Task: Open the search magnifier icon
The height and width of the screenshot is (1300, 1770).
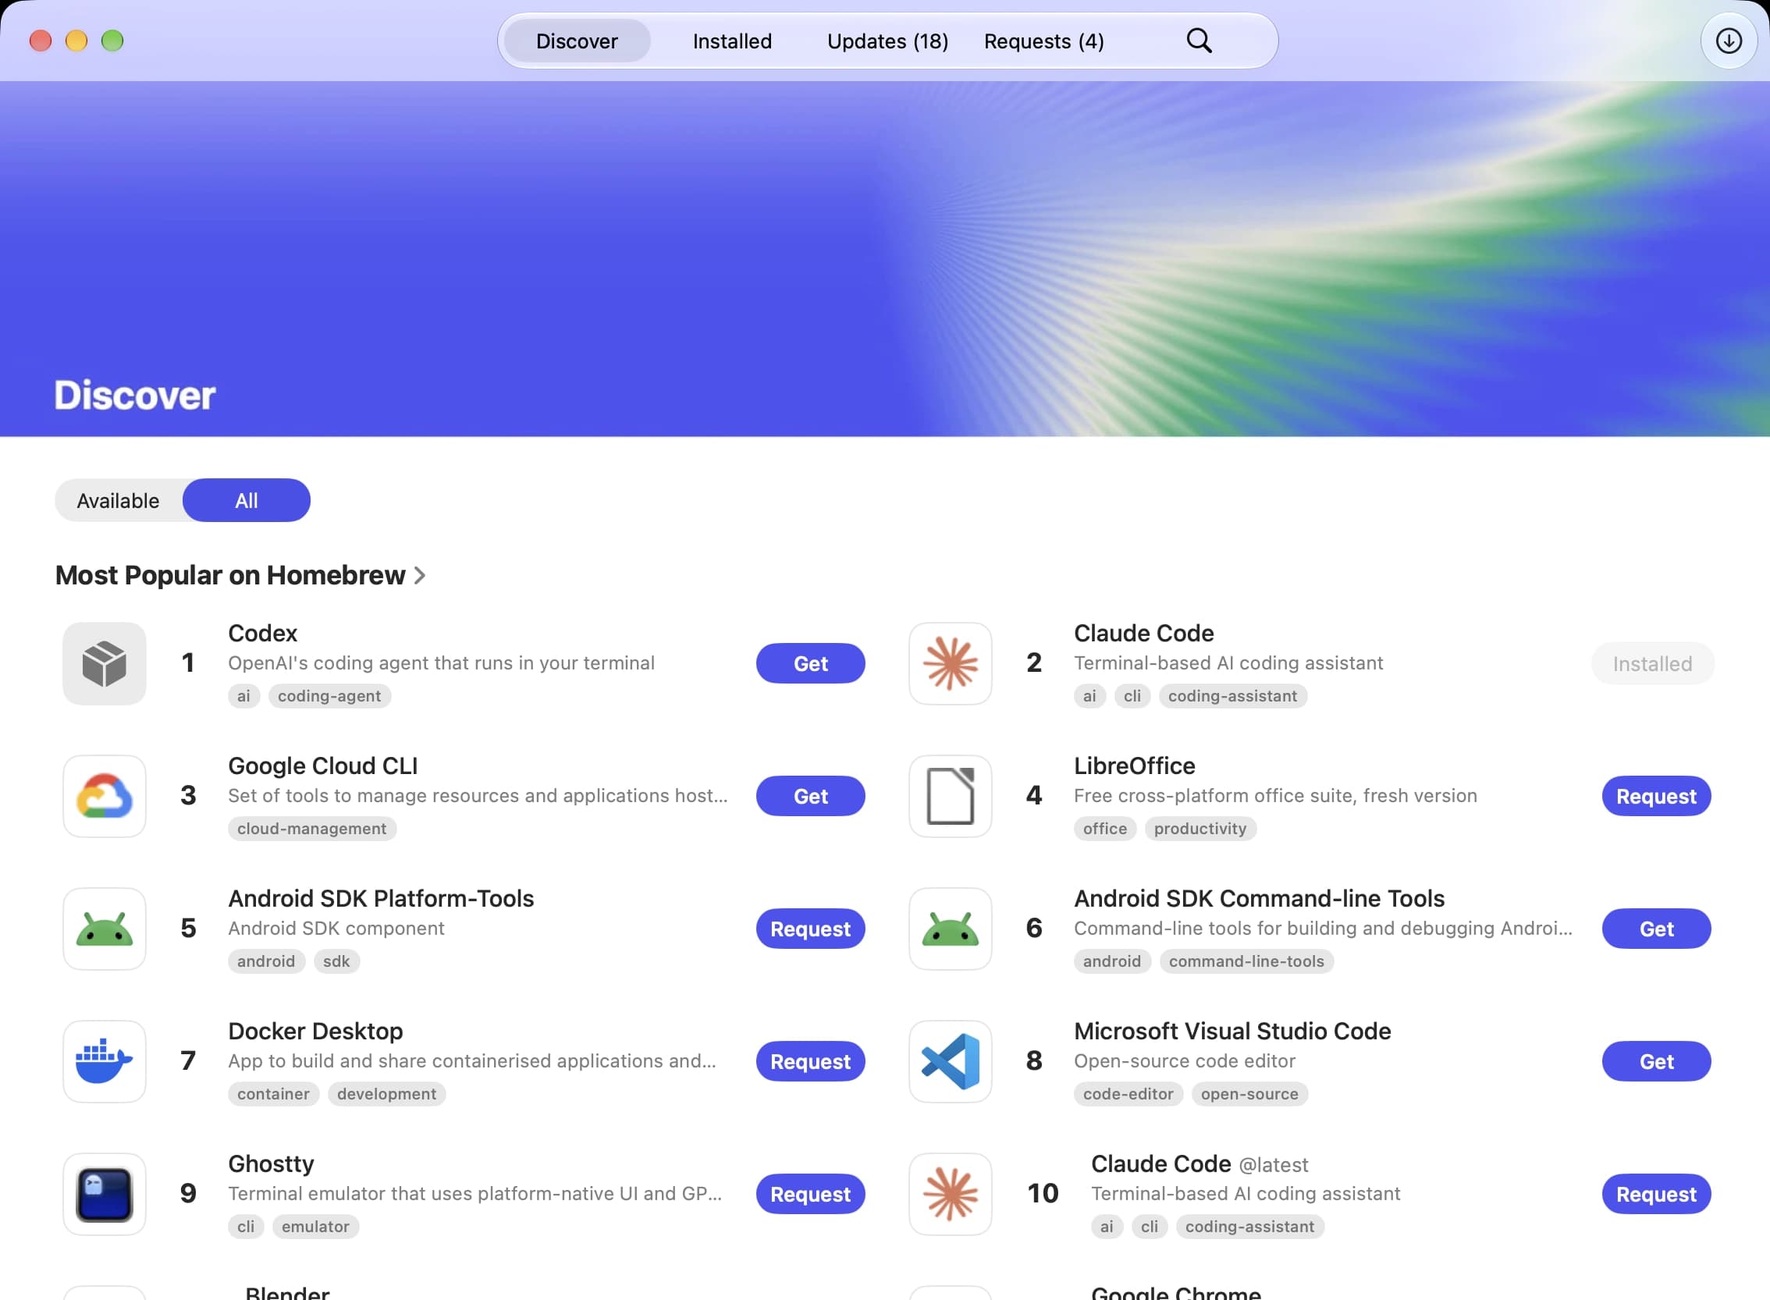Action: pos(1199,41)
